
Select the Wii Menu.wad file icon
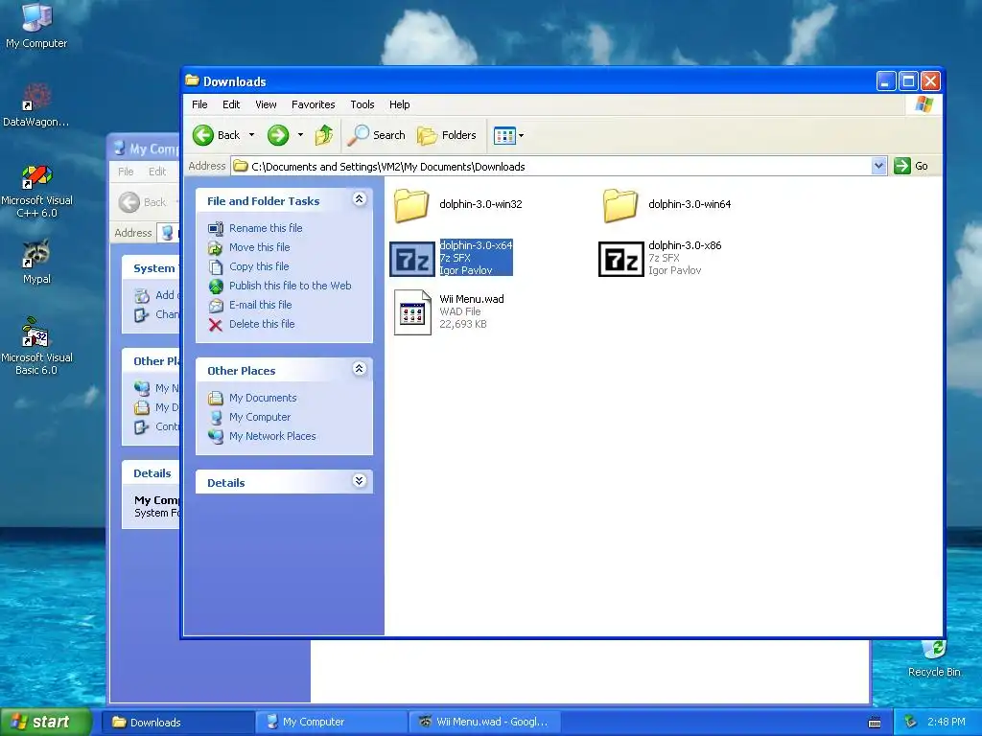[x=412, y=312]
